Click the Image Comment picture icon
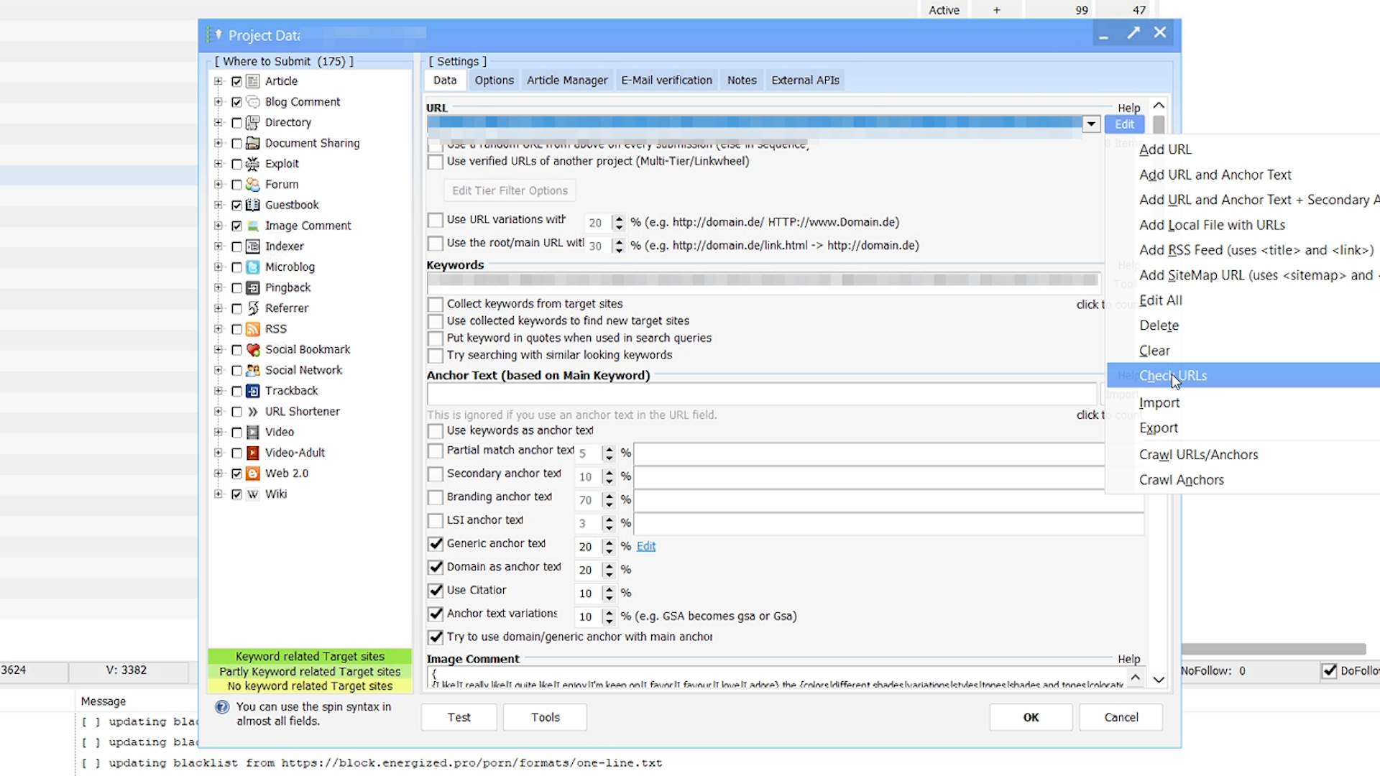This screenshot has height=776, width=1380. point(253,226)
